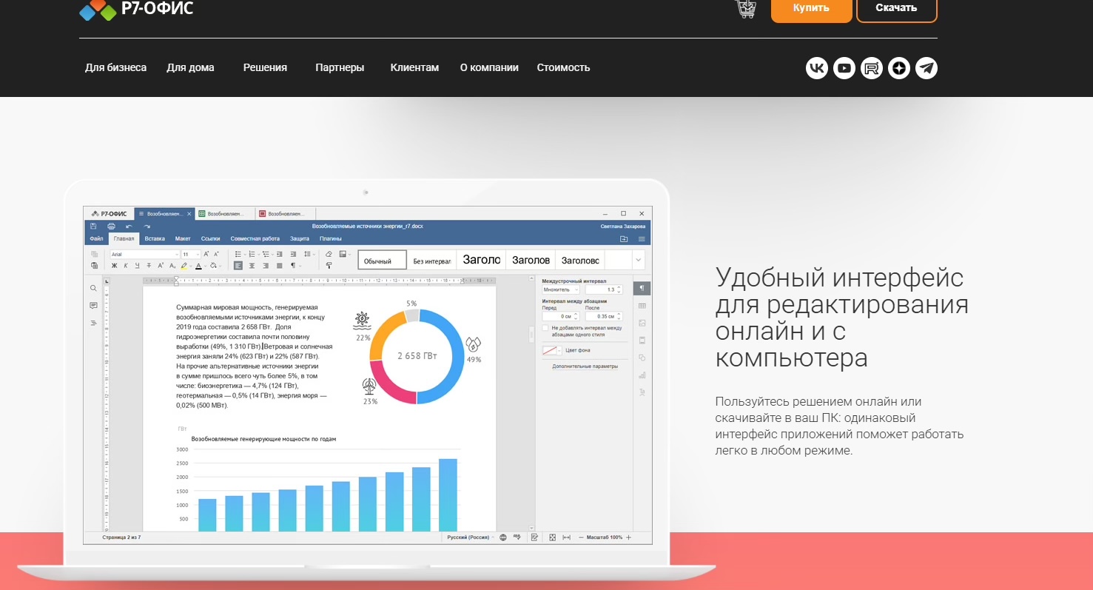Screen dimensions: 1093x590
Task: Open the Совместная работа ribbon tab
Action: click(x=255, y=239)
